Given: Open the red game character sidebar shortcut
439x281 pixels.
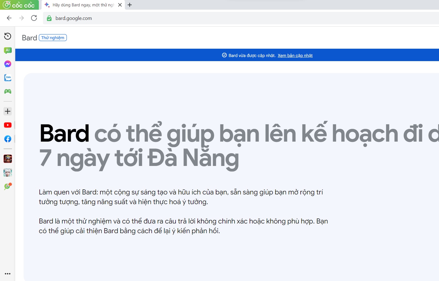Looking at the screenshot, I should point(8,159).
